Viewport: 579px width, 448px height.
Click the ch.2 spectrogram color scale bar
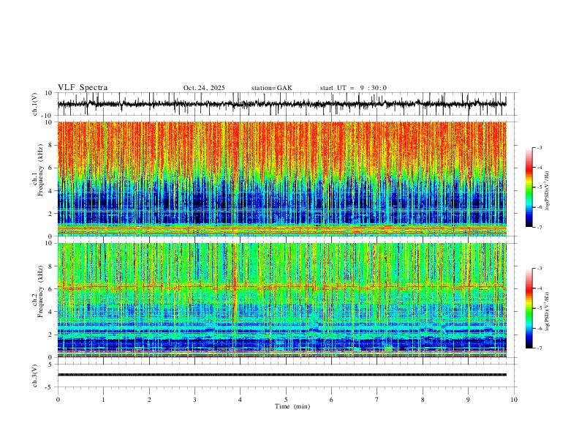529,308
